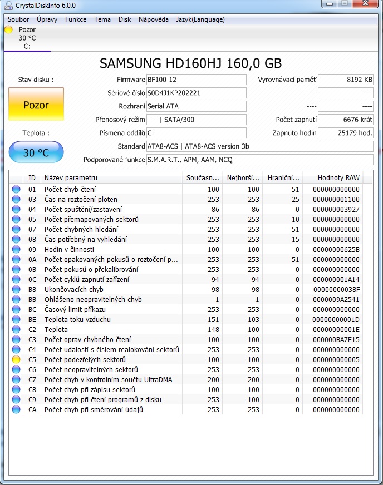Screen dimensions: 383x485
Task: Click the Zapnuto hodin 25179 hod. field
Action: 346,133
